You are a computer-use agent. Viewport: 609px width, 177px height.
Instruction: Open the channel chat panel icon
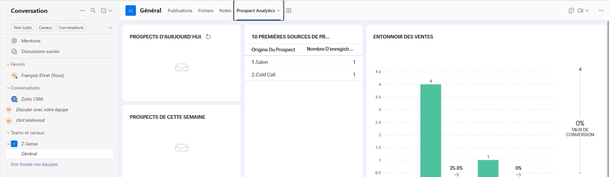571,11
